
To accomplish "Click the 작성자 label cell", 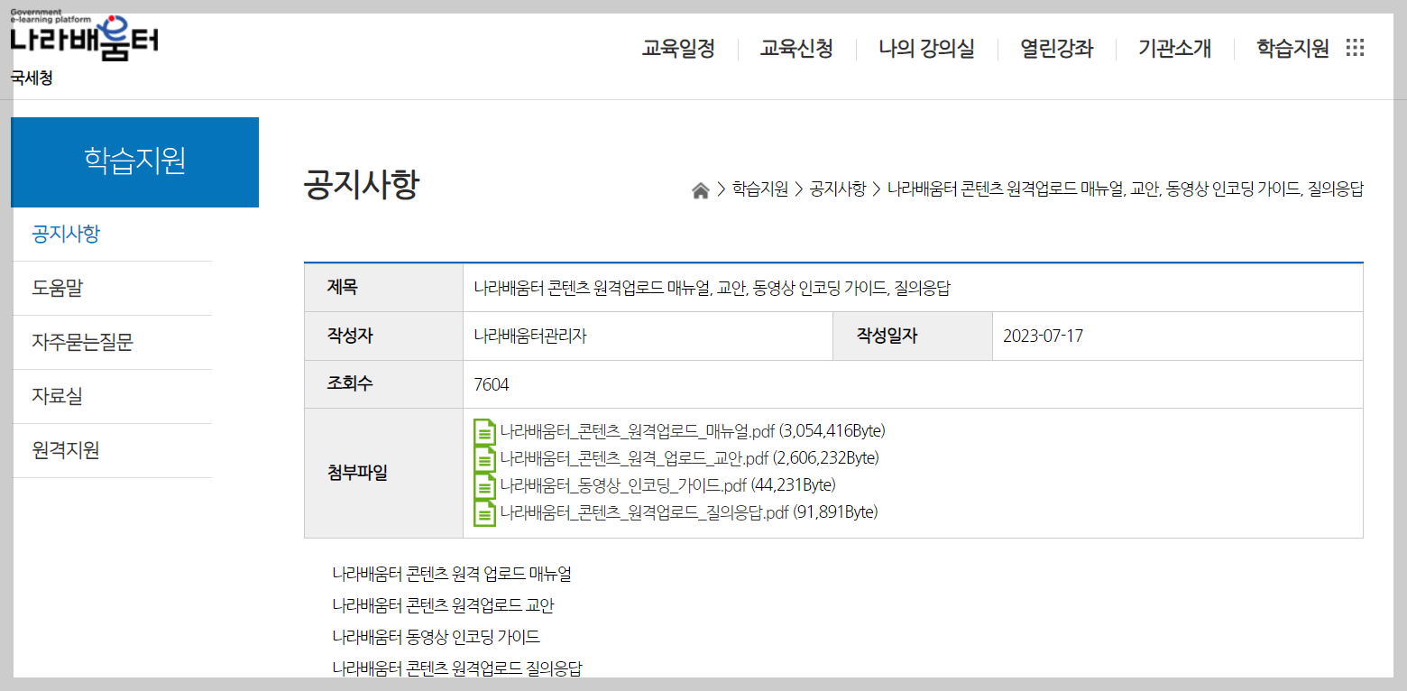I will click(383, 336).
